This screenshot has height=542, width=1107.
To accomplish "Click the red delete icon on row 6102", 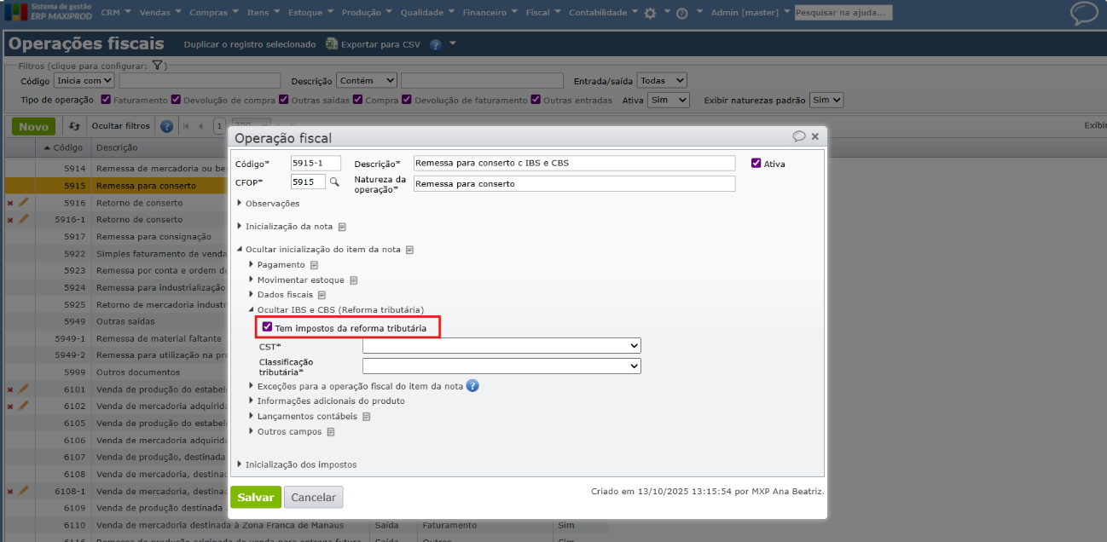I will (10, 406).
